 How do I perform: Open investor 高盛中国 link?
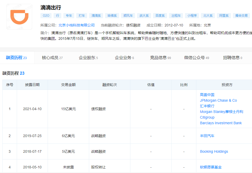pos(207,95)
